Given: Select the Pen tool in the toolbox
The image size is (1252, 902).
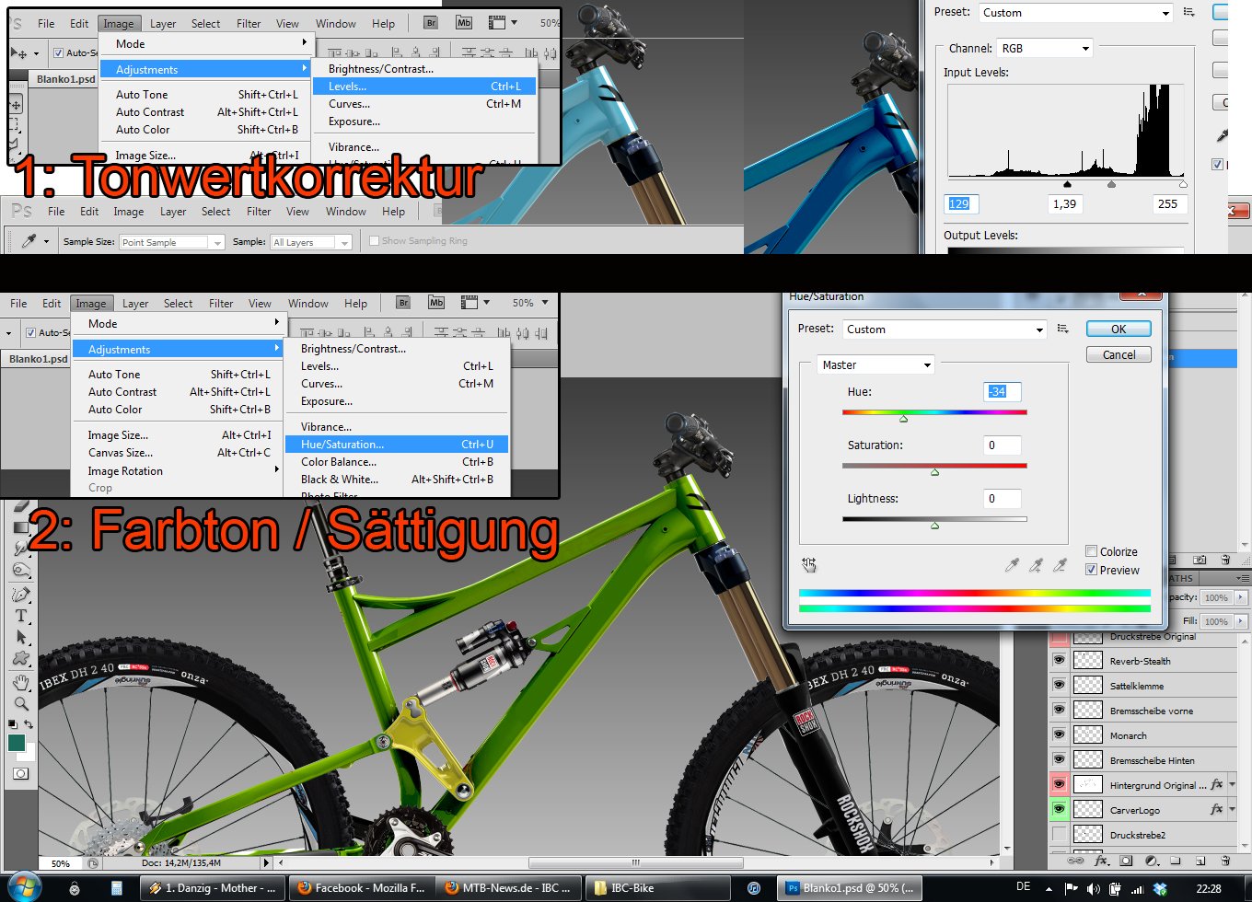Looking at the screenshot, I should (21, 595).
